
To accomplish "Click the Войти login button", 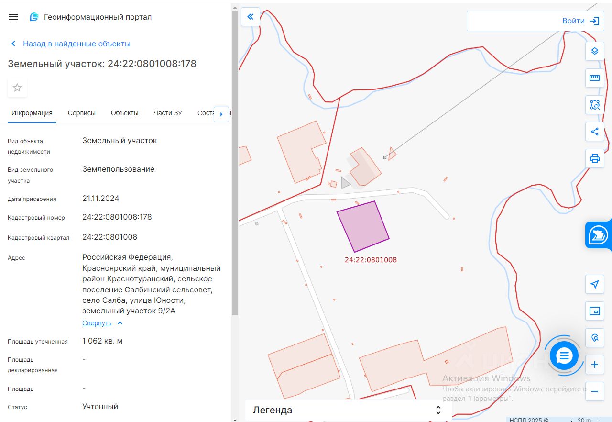I will (x=580, y=21).
